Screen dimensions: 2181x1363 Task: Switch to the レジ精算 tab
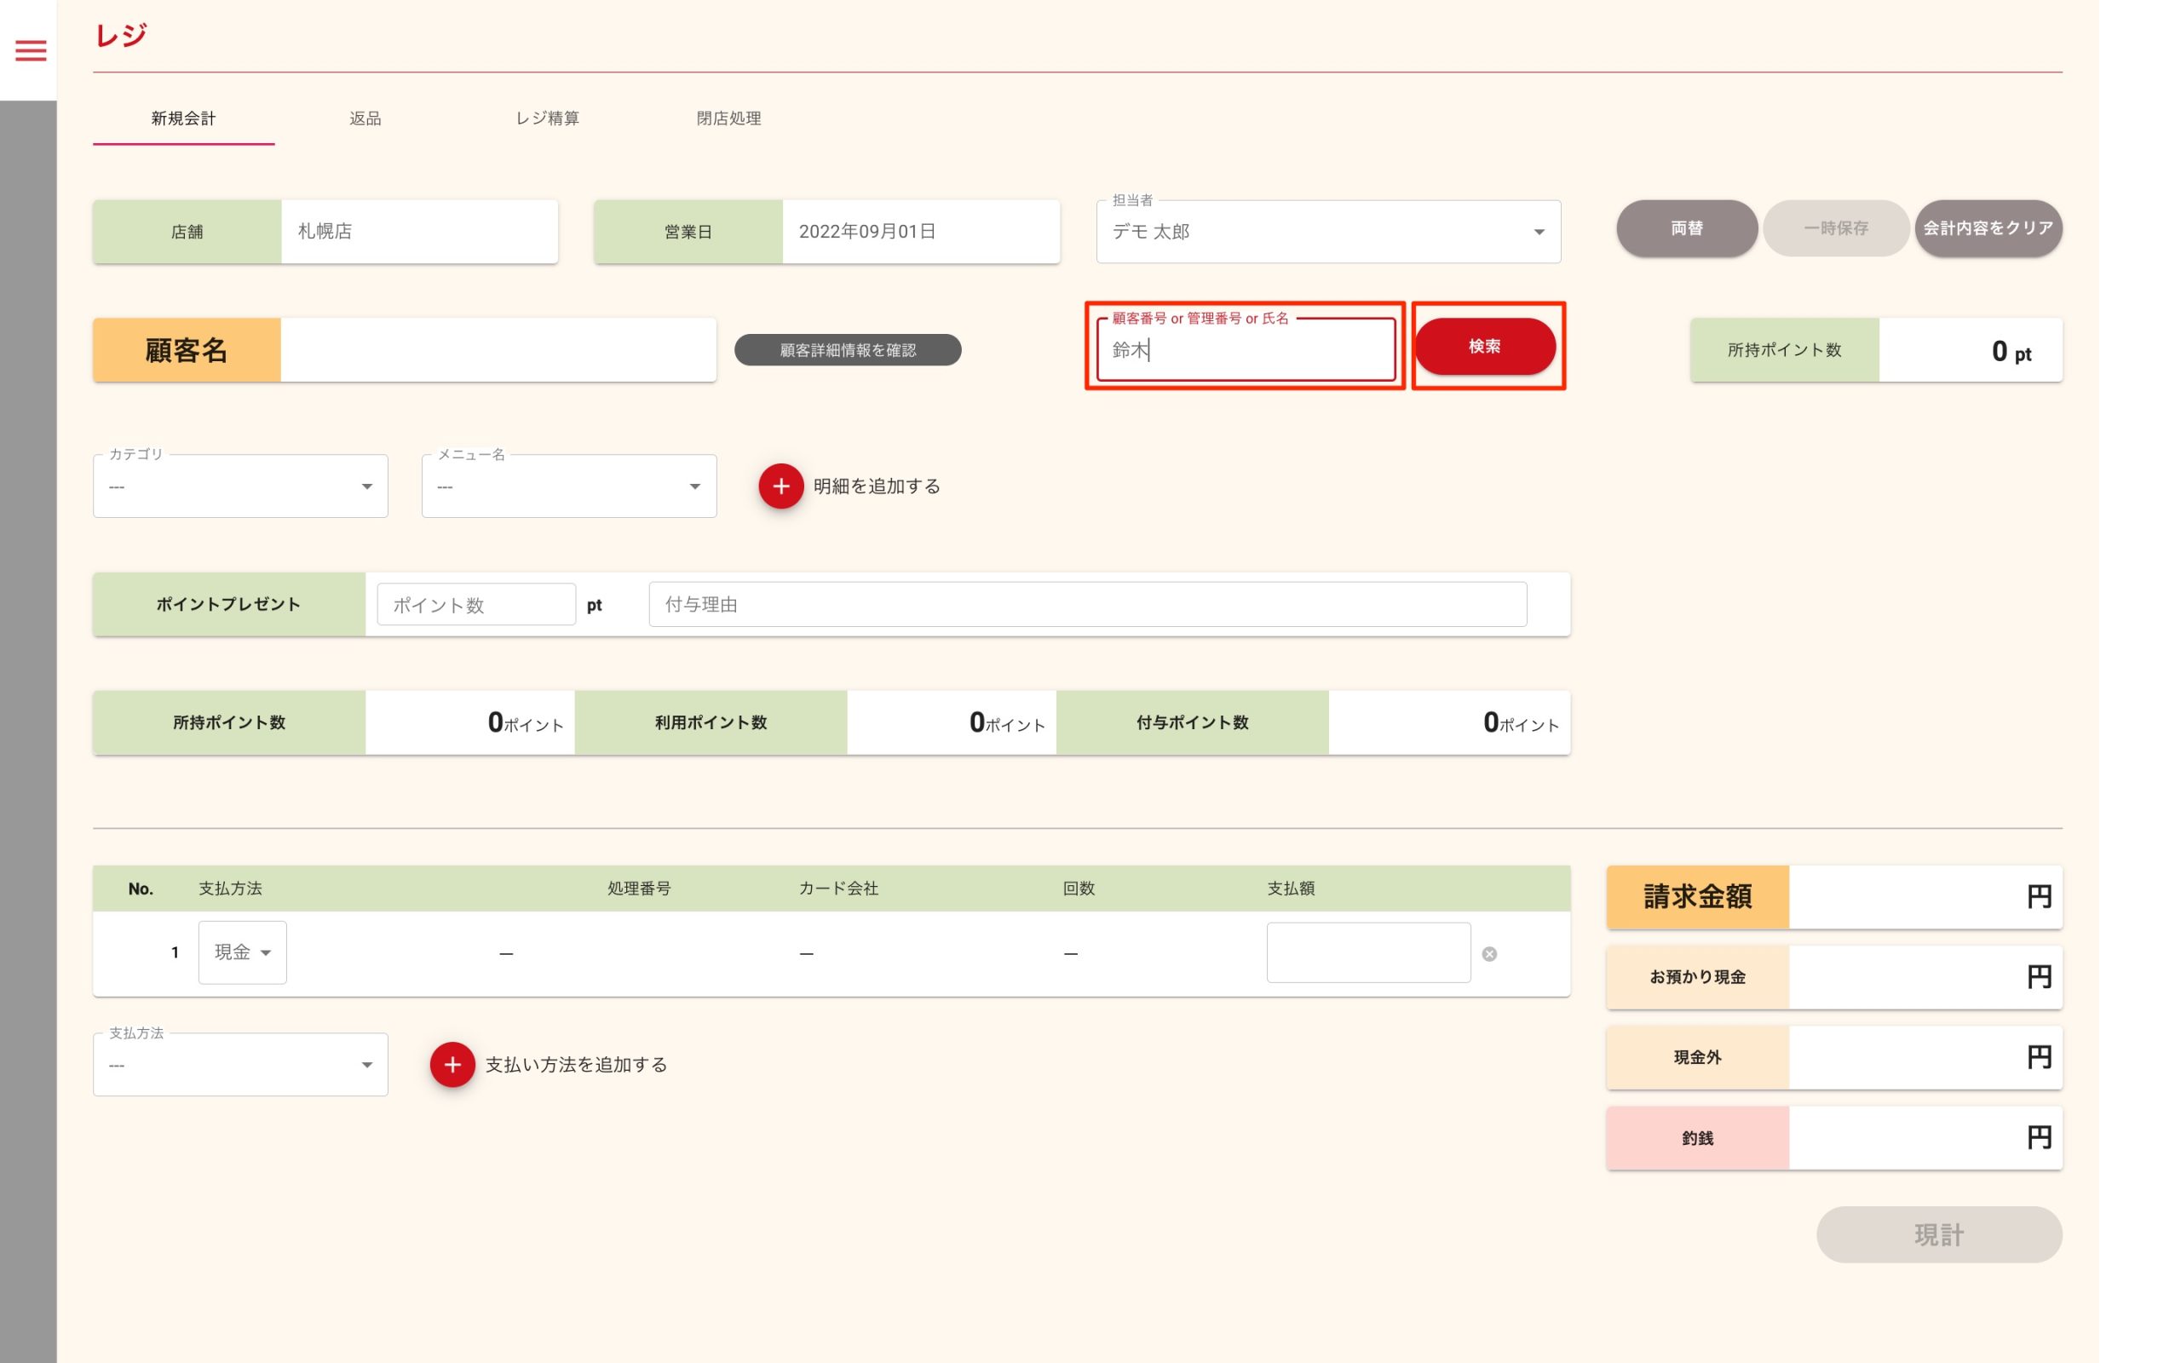547,118
